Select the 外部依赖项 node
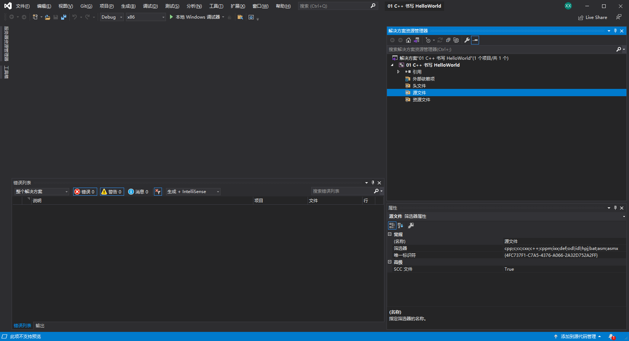Viewport: 629px width, 341px height. coord(423,79)
